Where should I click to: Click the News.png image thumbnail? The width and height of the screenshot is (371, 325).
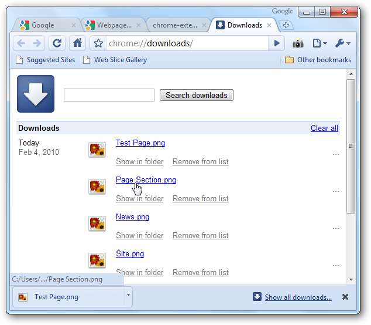click(x=97, y=224)
